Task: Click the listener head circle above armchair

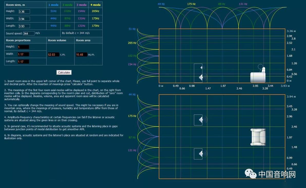Action: (x=260, y=67)
